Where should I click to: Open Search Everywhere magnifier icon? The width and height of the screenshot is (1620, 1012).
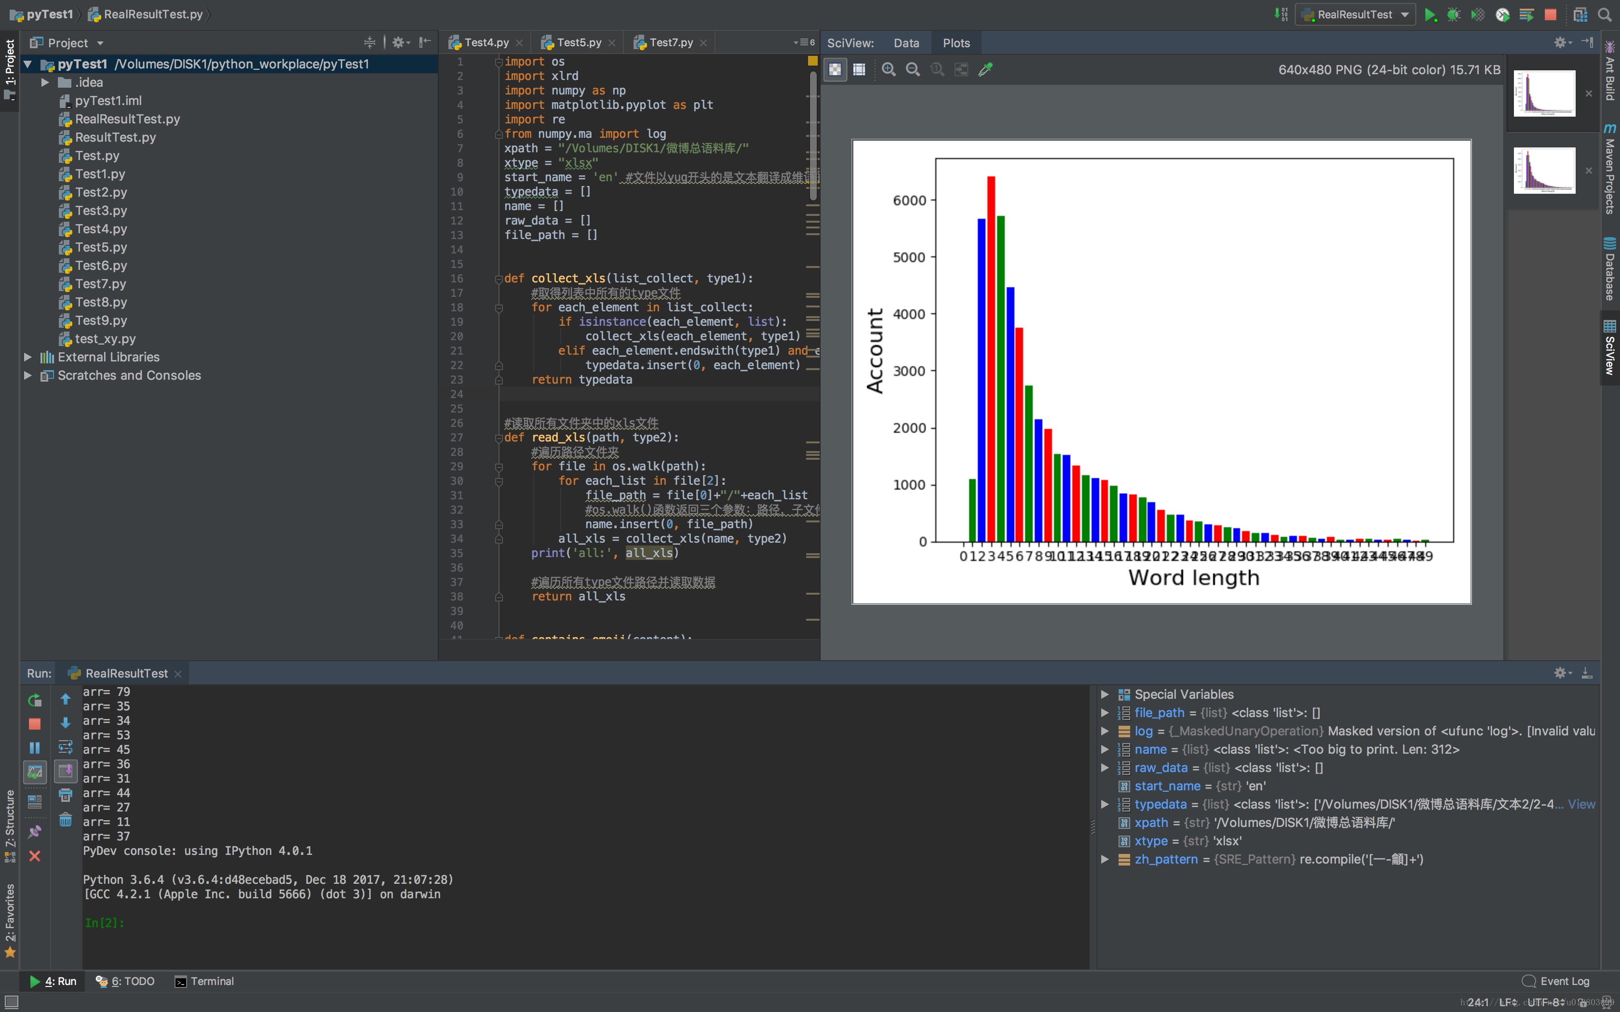[x=1605, y=15]
